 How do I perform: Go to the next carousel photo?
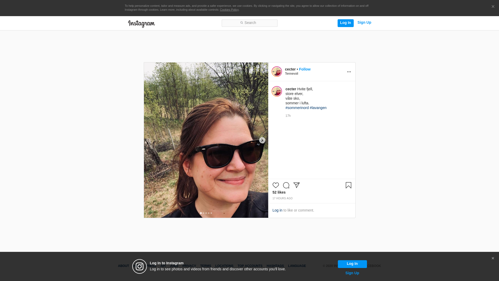262,140
